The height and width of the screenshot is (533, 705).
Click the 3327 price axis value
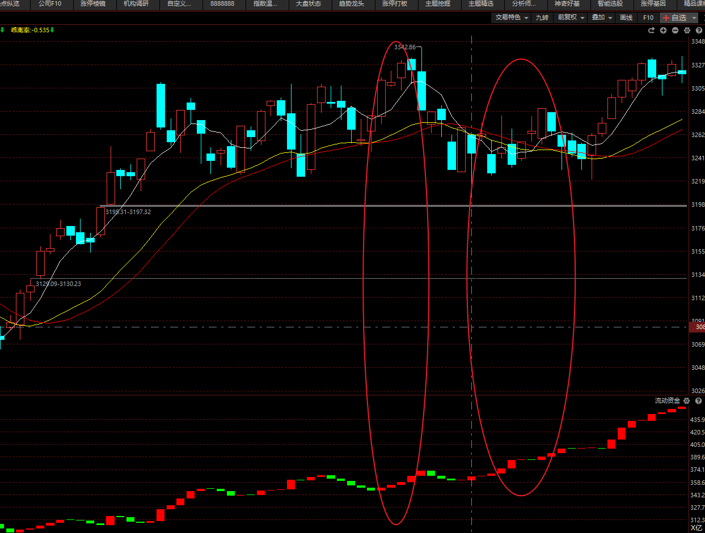[698, 65]
